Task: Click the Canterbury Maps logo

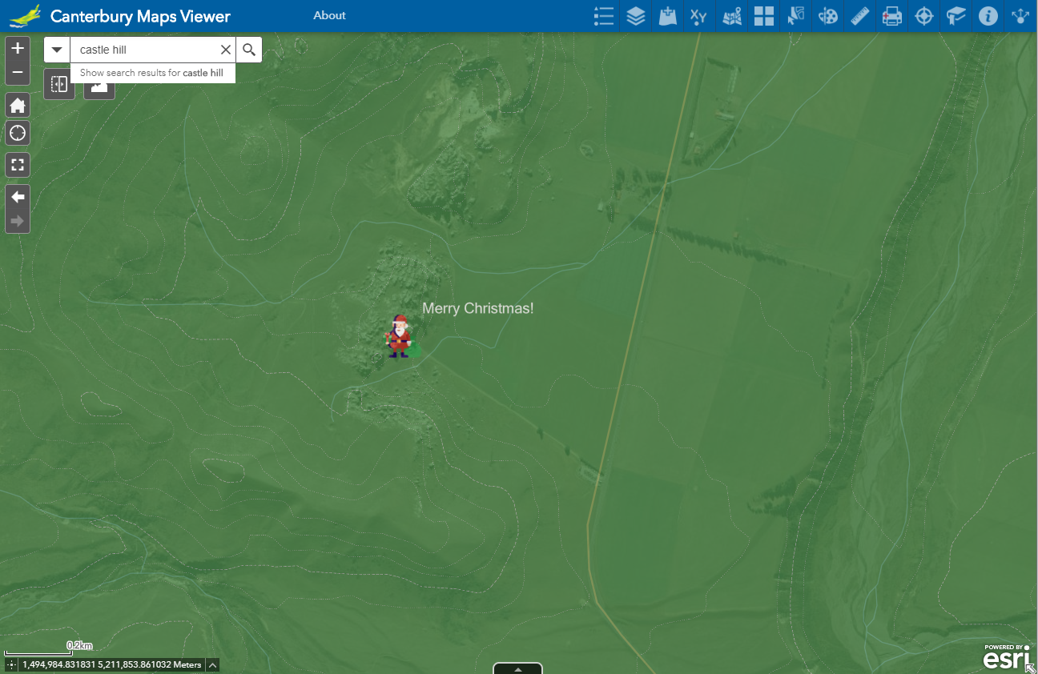Action: (25, 16)
